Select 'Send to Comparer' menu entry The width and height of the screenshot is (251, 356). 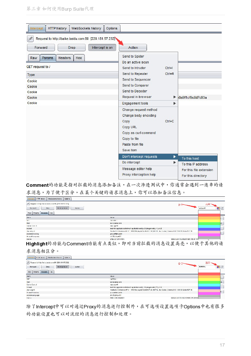click(148, 86)
